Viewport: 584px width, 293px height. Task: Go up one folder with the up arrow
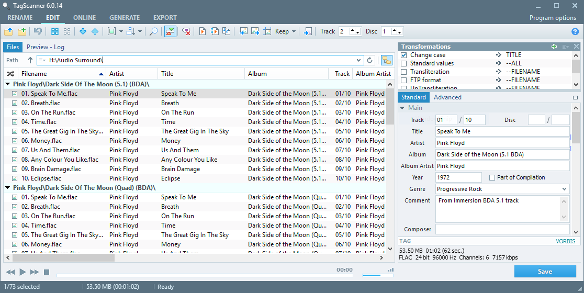coord(30,60)
